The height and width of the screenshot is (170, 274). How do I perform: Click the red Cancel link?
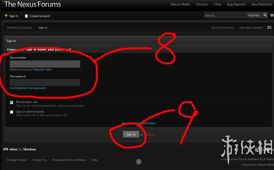pyautogui.click(x=150, y=135)
